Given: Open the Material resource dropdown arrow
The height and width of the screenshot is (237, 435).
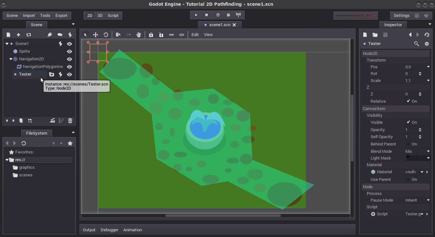Looking at the screenshot, I should [x=422, y=172].
